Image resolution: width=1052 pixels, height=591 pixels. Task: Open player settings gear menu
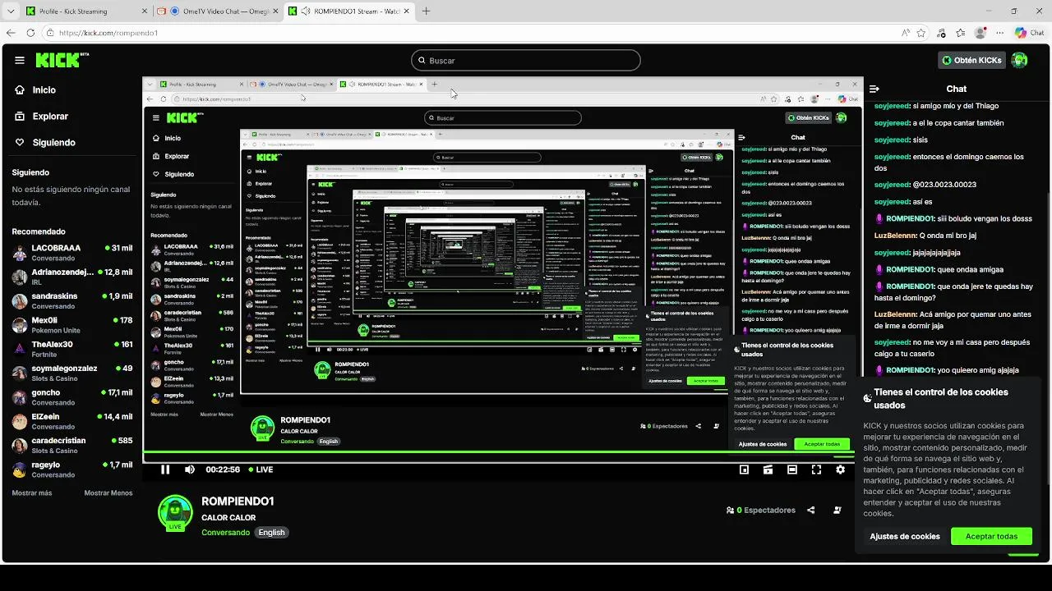(840, 470)
